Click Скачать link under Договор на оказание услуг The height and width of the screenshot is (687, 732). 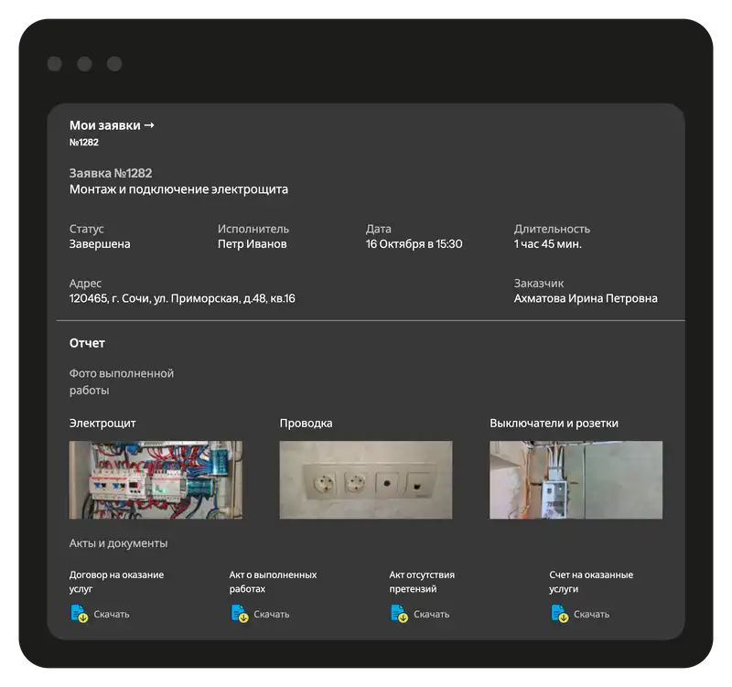point(112,614)
